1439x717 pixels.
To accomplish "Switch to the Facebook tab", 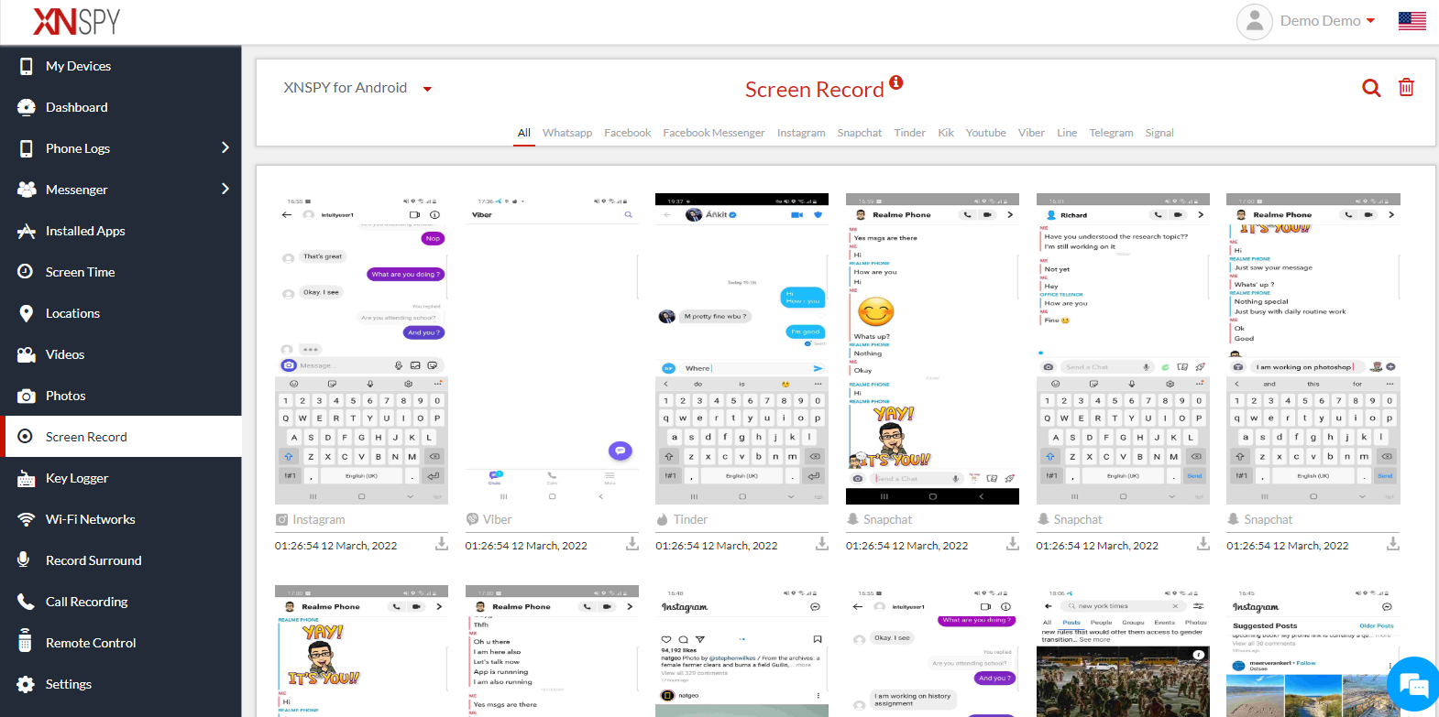I will [x=628, y=133].
